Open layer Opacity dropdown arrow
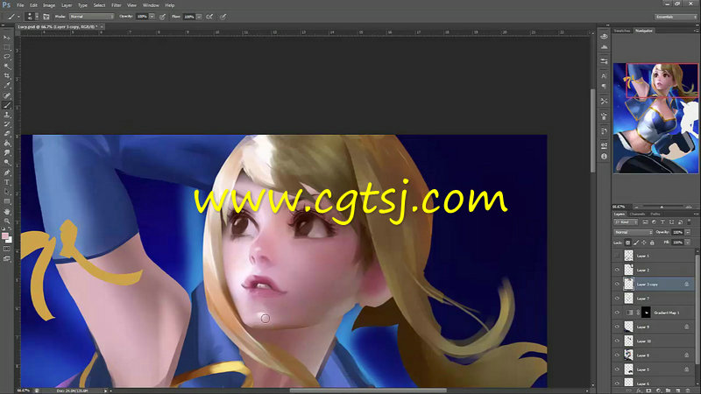This screenshot has width=701, height=394. pyautogui.click(x=688, y=232)
